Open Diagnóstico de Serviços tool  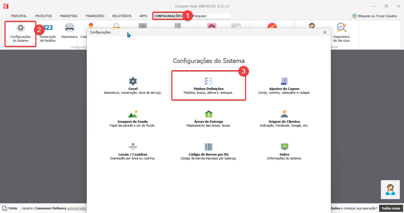341,28
